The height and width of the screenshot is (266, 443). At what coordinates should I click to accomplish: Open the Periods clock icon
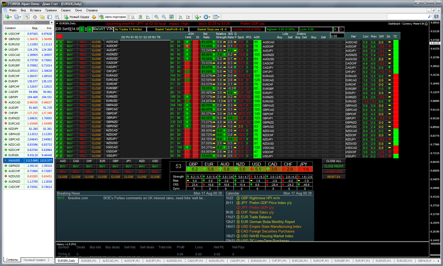[x=206, y=17]
